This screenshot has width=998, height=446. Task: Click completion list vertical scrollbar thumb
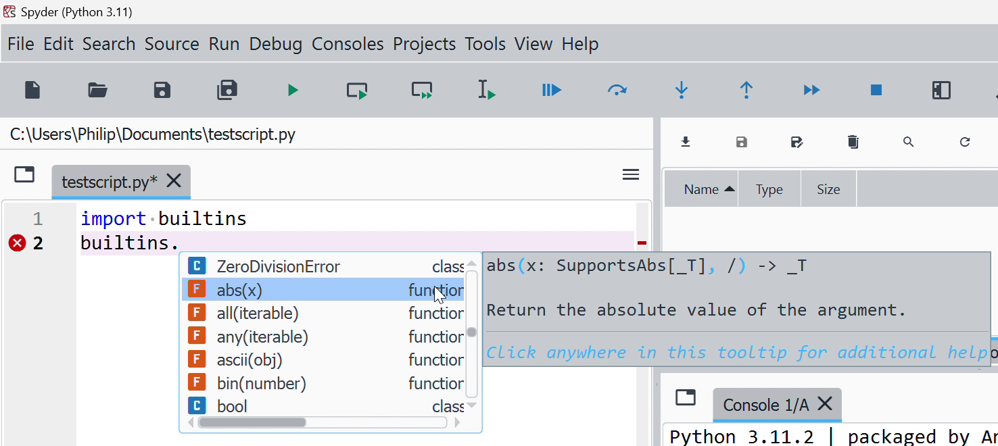click(472, 332)
